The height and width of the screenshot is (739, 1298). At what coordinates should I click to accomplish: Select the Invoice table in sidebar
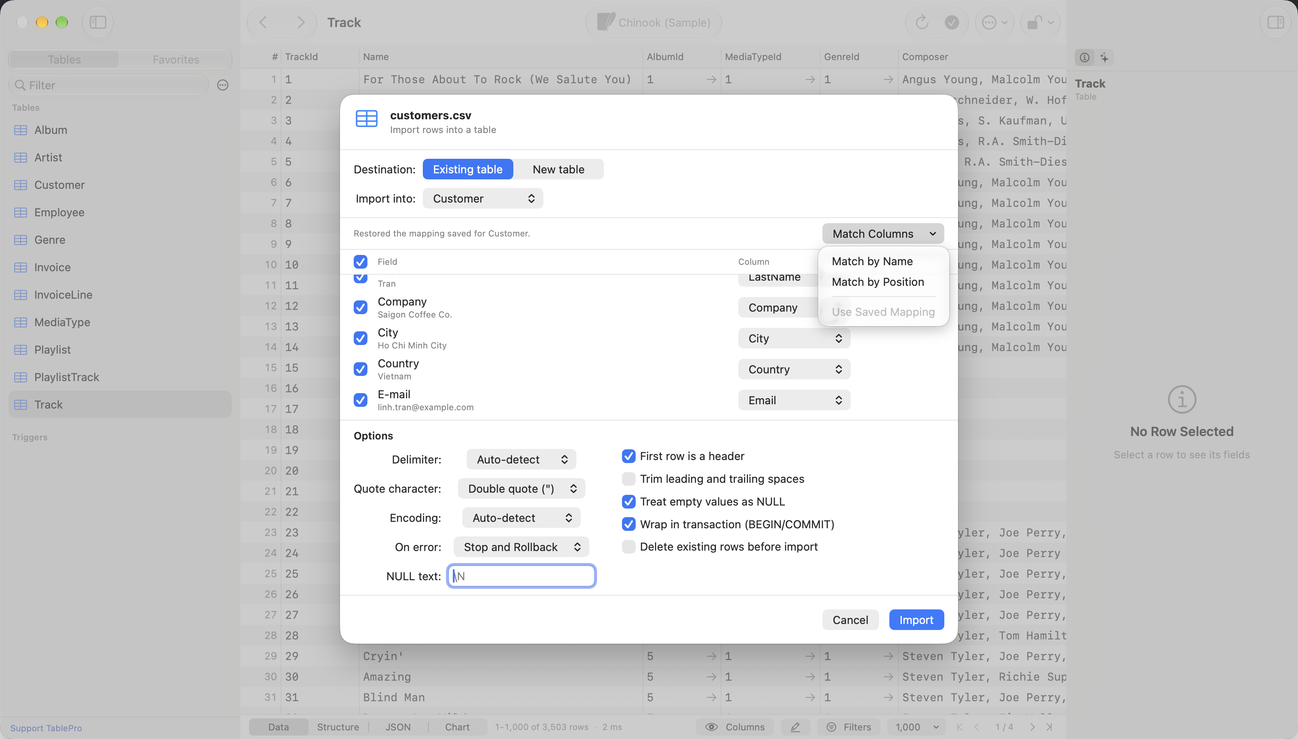pos(120,267)
